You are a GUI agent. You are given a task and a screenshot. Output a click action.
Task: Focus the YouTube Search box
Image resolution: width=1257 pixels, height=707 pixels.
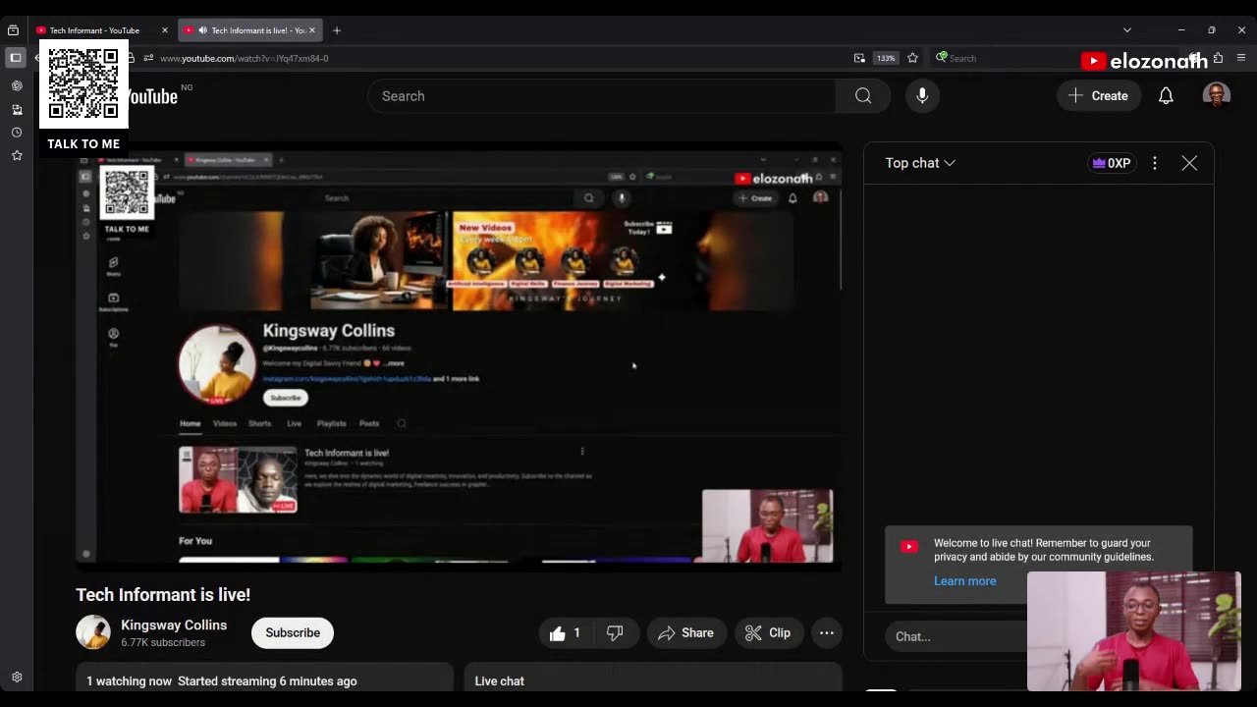pyautogui.click(x=601, y=96)
